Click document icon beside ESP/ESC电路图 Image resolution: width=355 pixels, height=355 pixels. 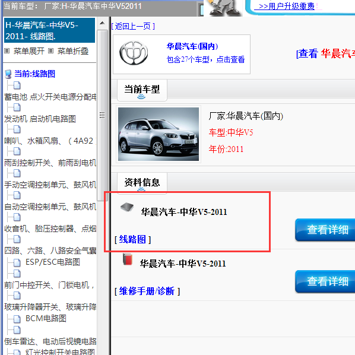click(17, 262)
